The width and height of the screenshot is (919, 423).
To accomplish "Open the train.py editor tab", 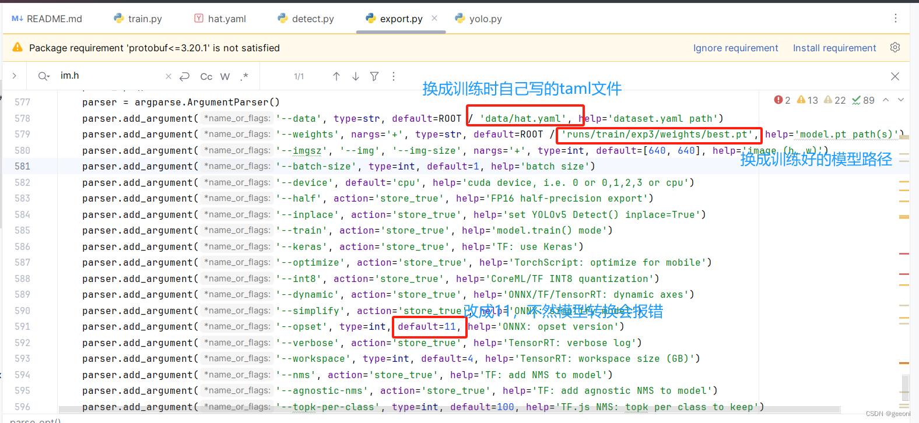I will (138, 19).
